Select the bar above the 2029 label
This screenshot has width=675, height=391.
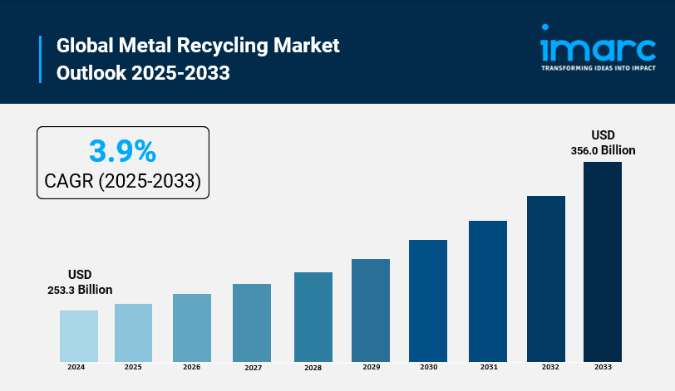371,310
